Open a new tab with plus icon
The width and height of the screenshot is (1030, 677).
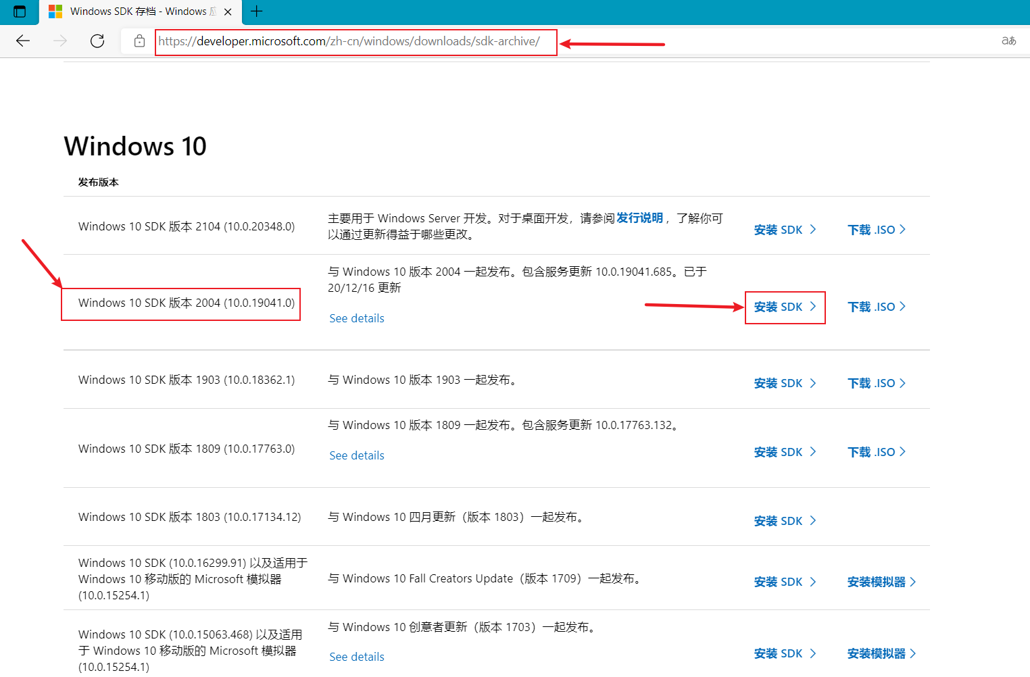point(257,11)
